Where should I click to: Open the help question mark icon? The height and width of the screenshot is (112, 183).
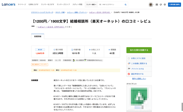point(165,5)
